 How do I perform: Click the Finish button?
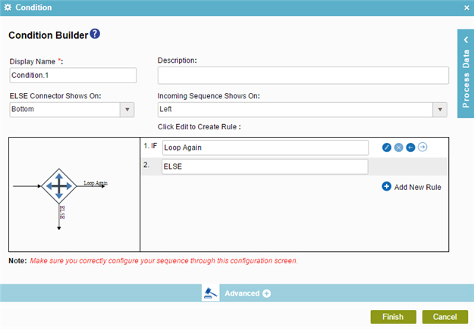click(x=394, y=317)
